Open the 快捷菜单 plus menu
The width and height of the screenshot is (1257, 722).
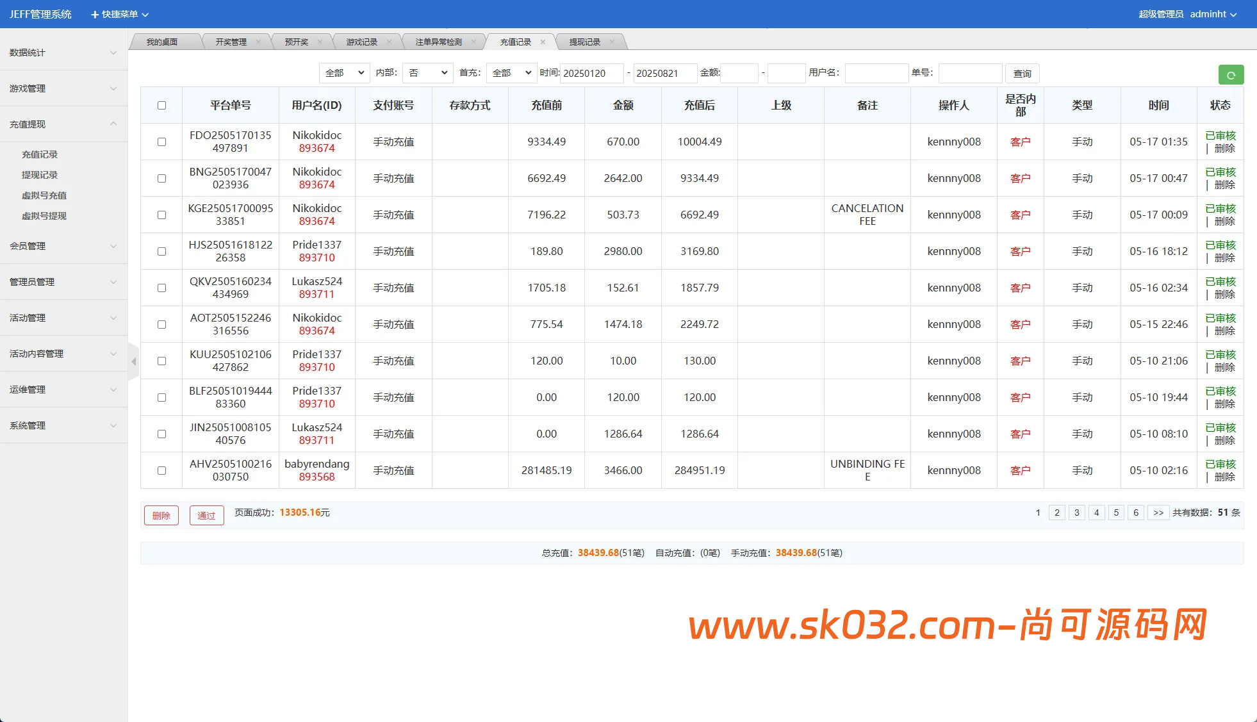[x=119, y=14]
